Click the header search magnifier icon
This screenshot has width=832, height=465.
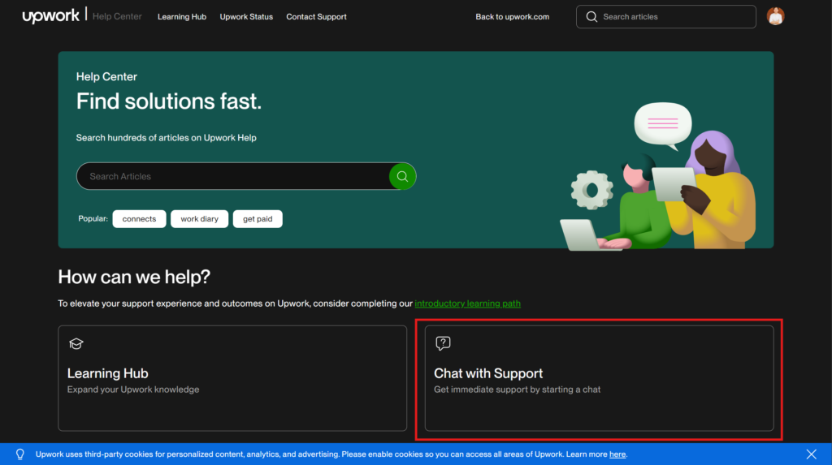tap(591, 17)
